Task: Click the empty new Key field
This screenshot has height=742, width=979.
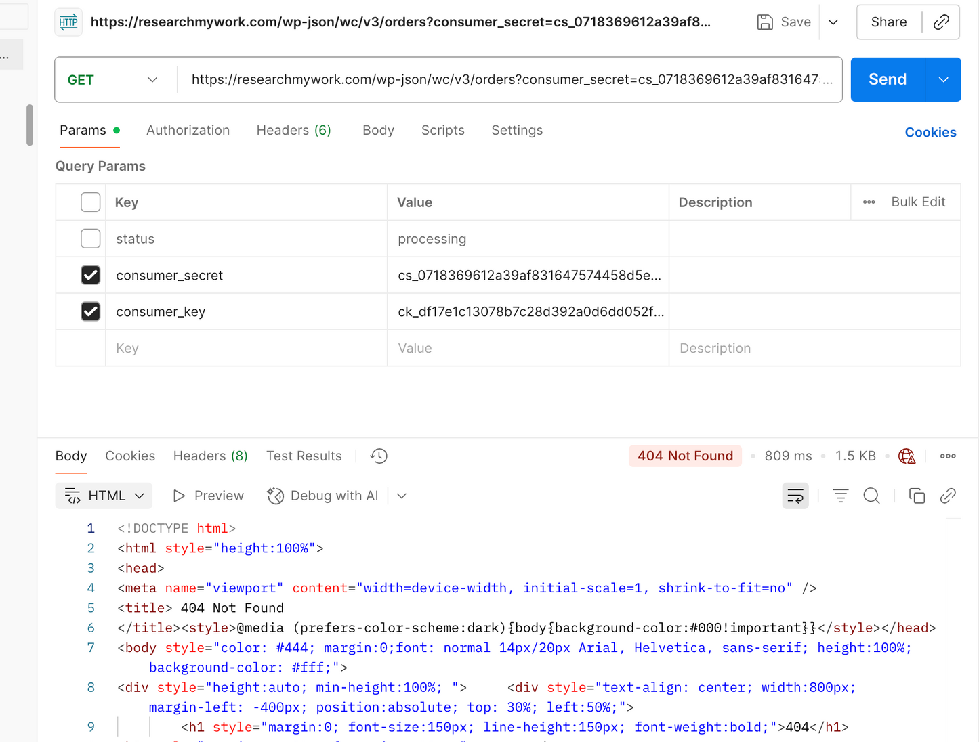Action: tap(247, 349)
